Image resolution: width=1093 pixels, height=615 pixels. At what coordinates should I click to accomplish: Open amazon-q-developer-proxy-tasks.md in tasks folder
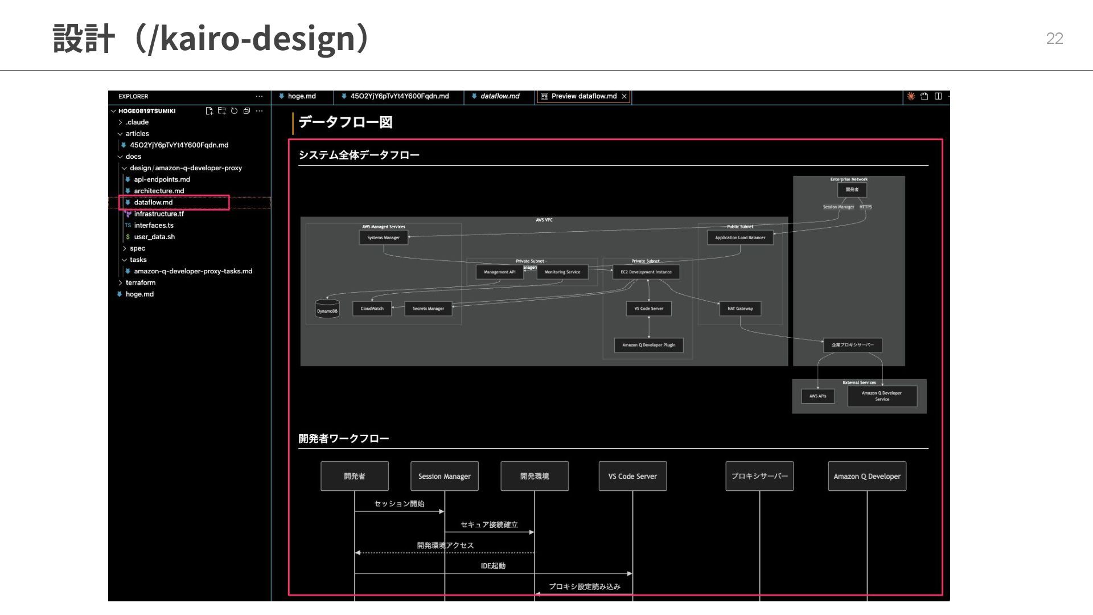(x=193, y=271)
